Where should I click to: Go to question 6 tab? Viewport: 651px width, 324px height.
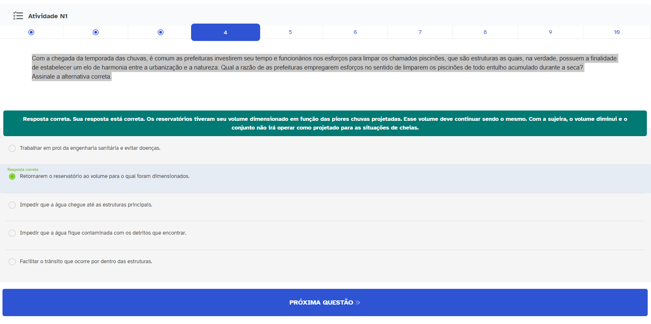pyautogui.click(x=355, y=32)
